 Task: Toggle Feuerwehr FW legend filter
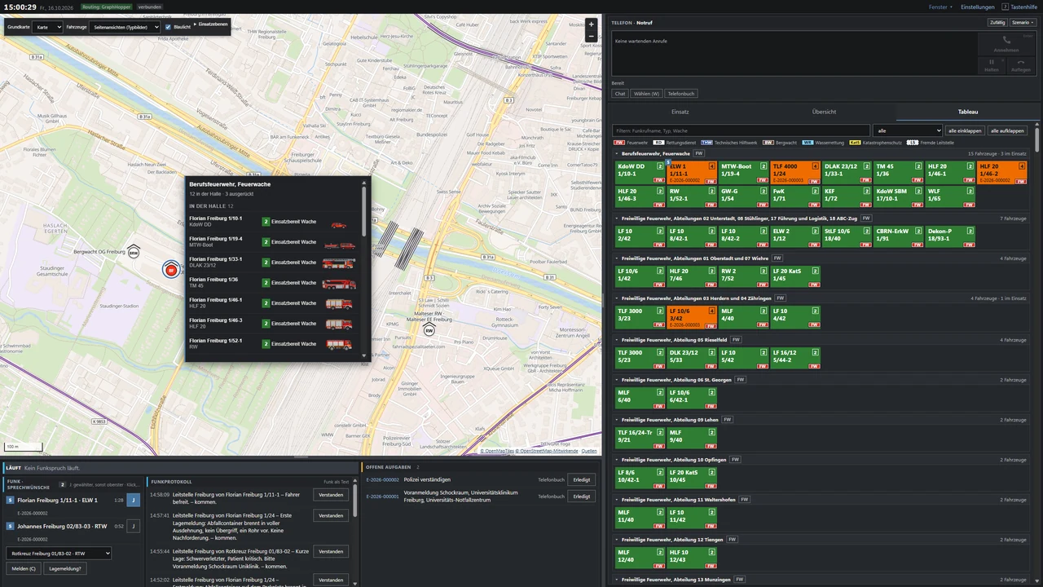(x=619, y=143)
